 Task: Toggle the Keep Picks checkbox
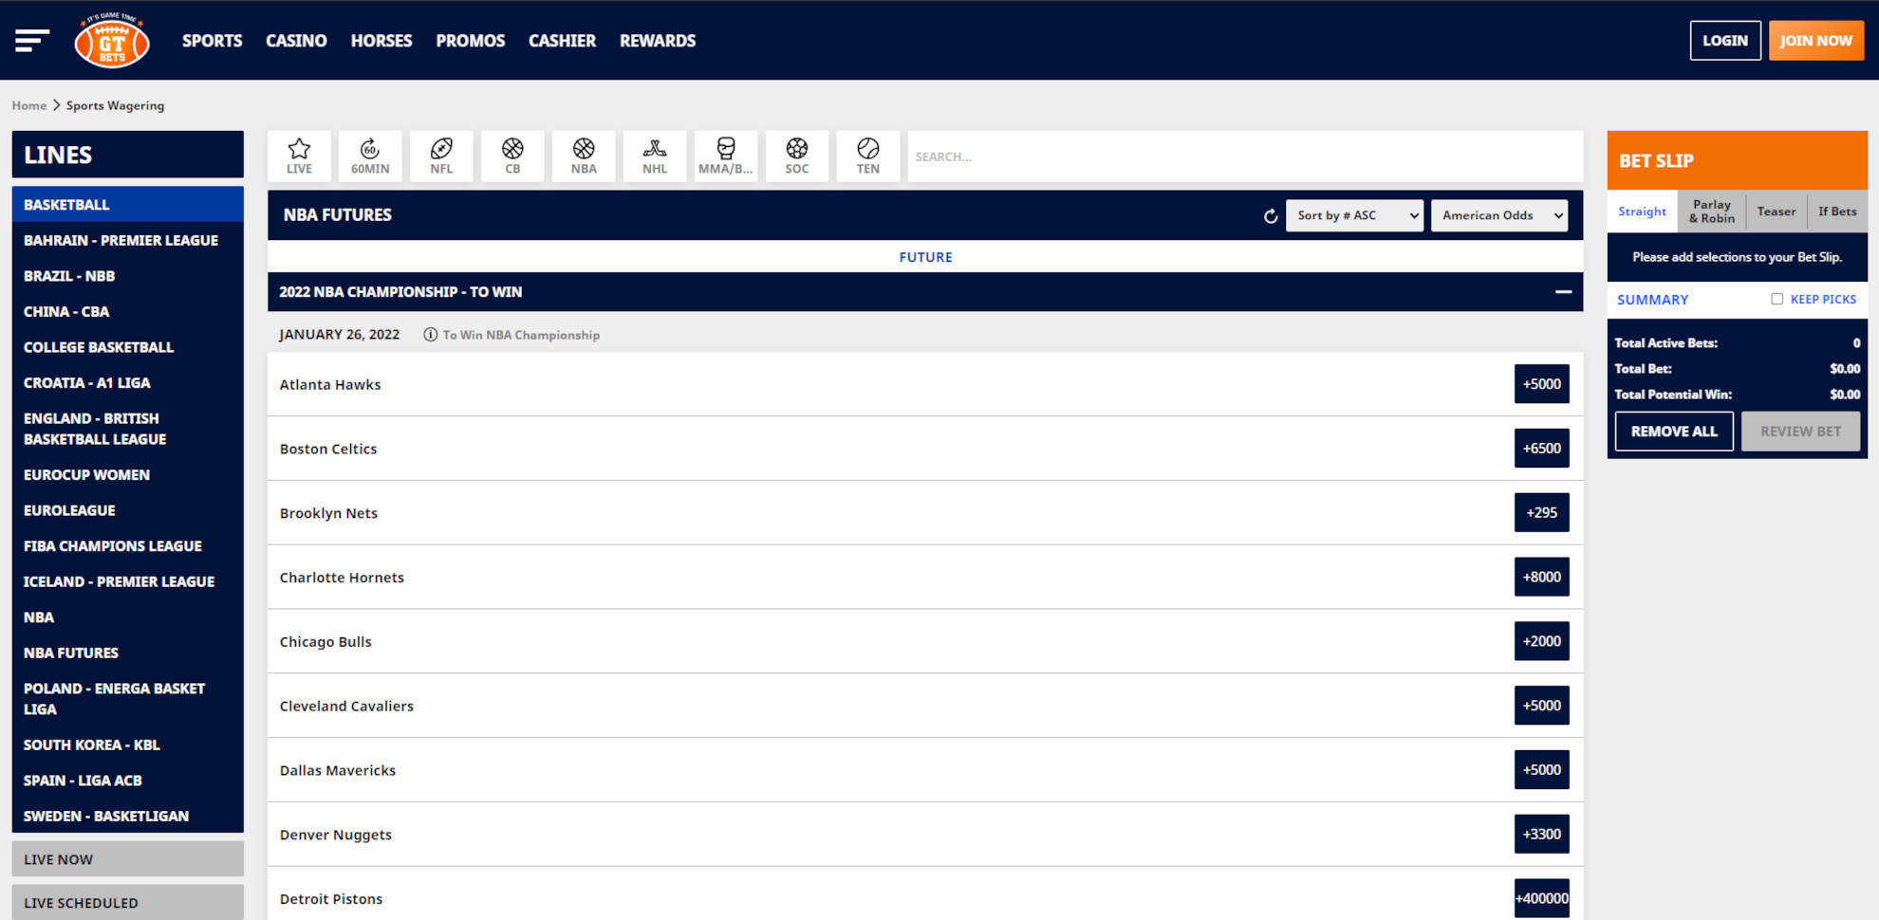[x=1777, y=299]
